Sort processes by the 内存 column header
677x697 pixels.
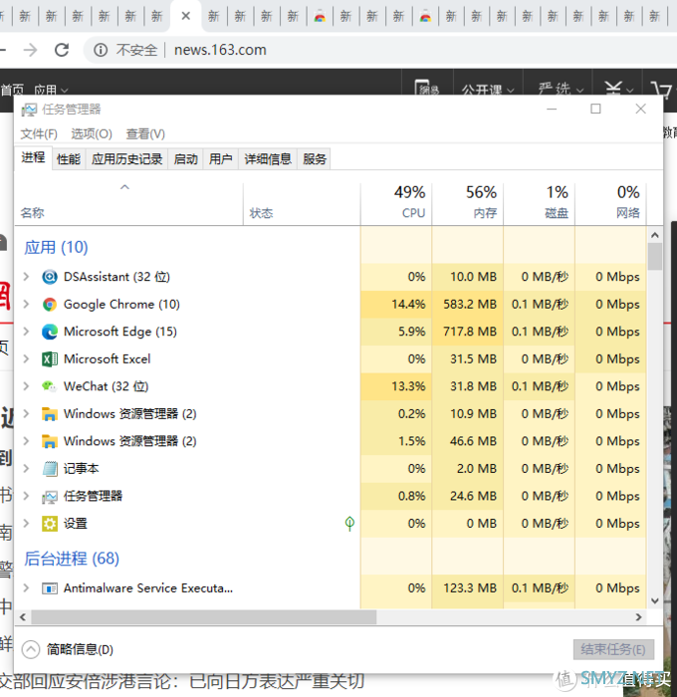[x=468, y=203]
